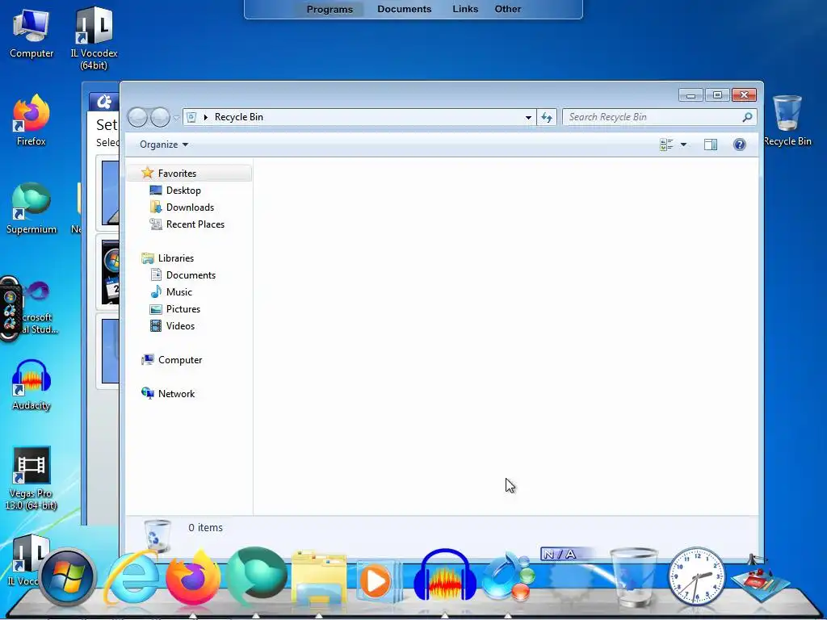Launch Internet Explorer from the dock
The width and height of the screenshot is (827, 620).
[132, 578]
